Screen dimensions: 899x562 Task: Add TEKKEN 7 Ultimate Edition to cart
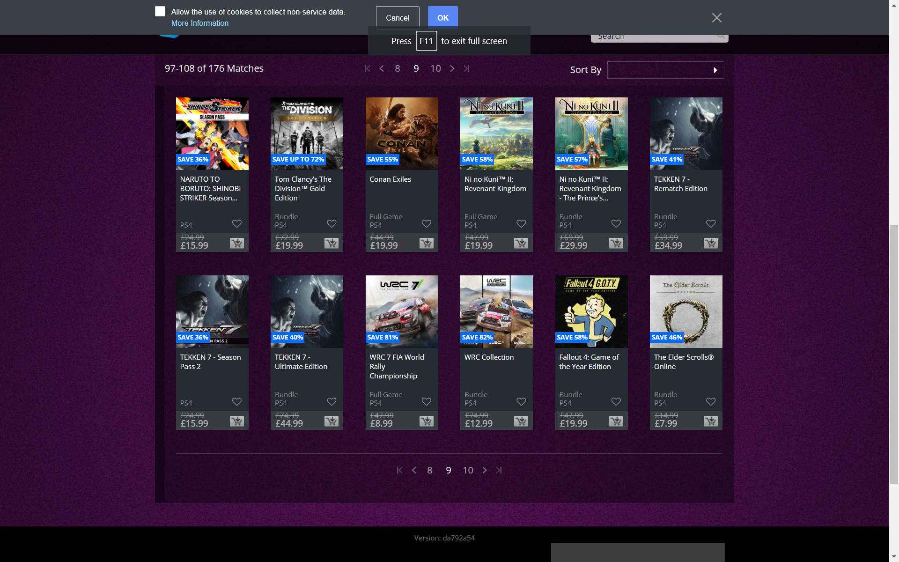pos(331,421)
